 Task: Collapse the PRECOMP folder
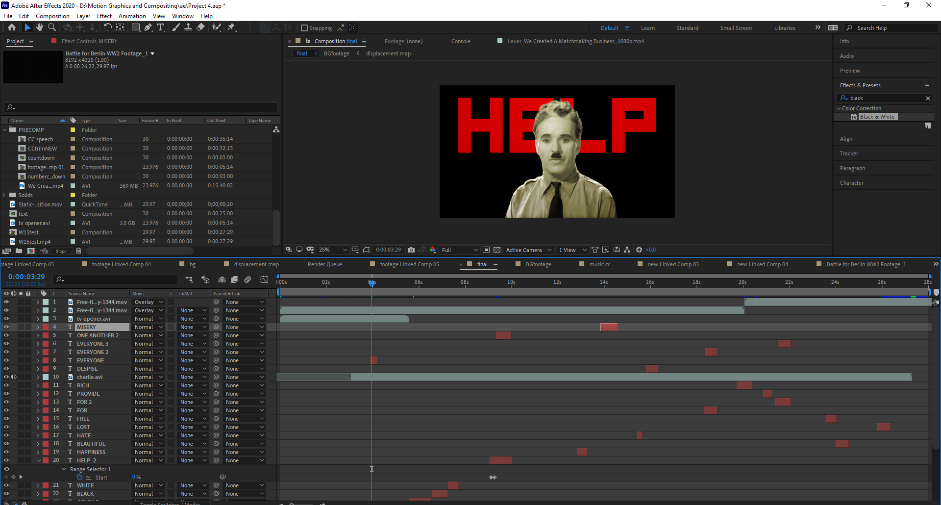[5, 130]
